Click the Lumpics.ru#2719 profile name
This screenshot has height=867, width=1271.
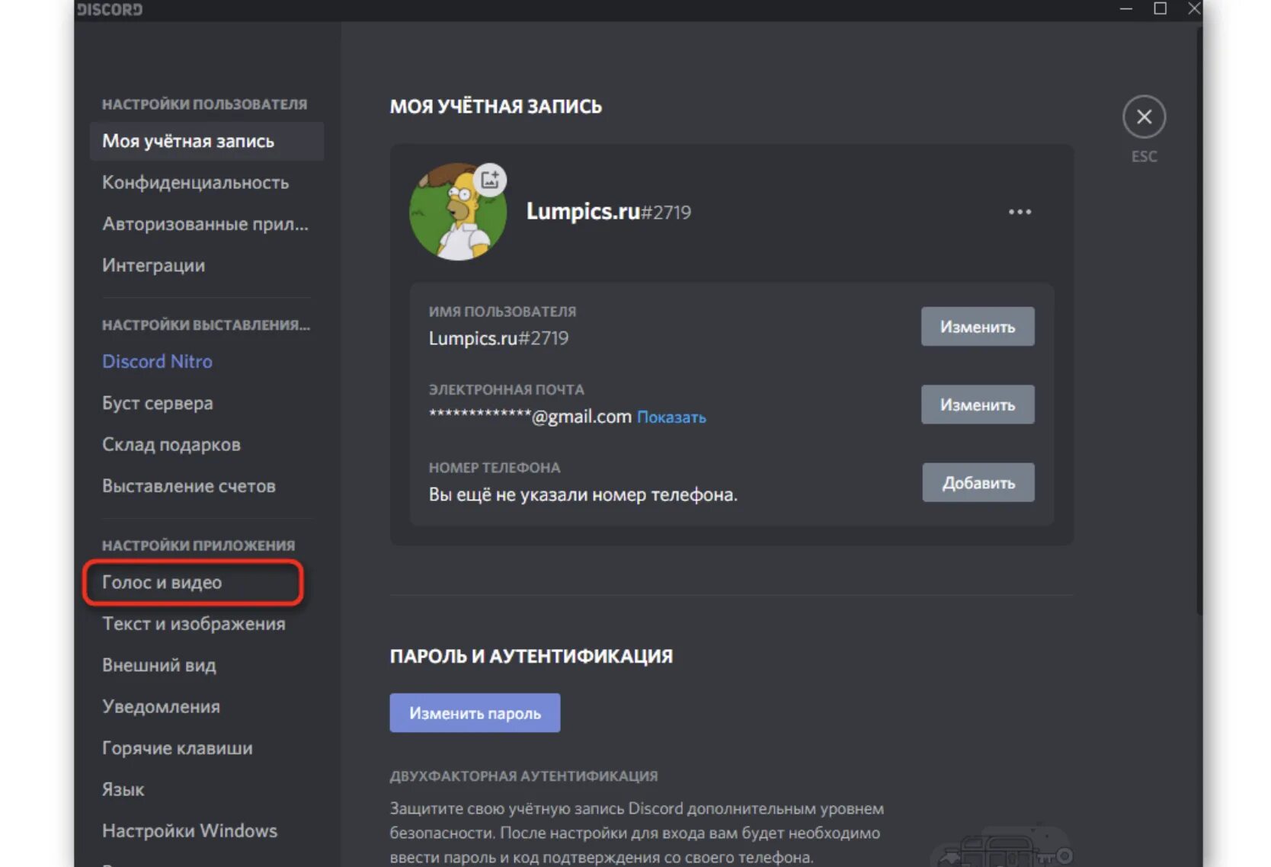pos(608,211)
